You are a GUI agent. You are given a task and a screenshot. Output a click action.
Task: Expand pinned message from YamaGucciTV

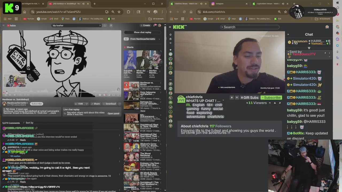329,57
